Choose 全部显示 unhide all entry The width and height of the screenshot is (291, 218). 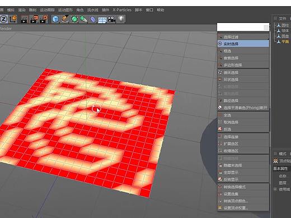click(243, 172)
